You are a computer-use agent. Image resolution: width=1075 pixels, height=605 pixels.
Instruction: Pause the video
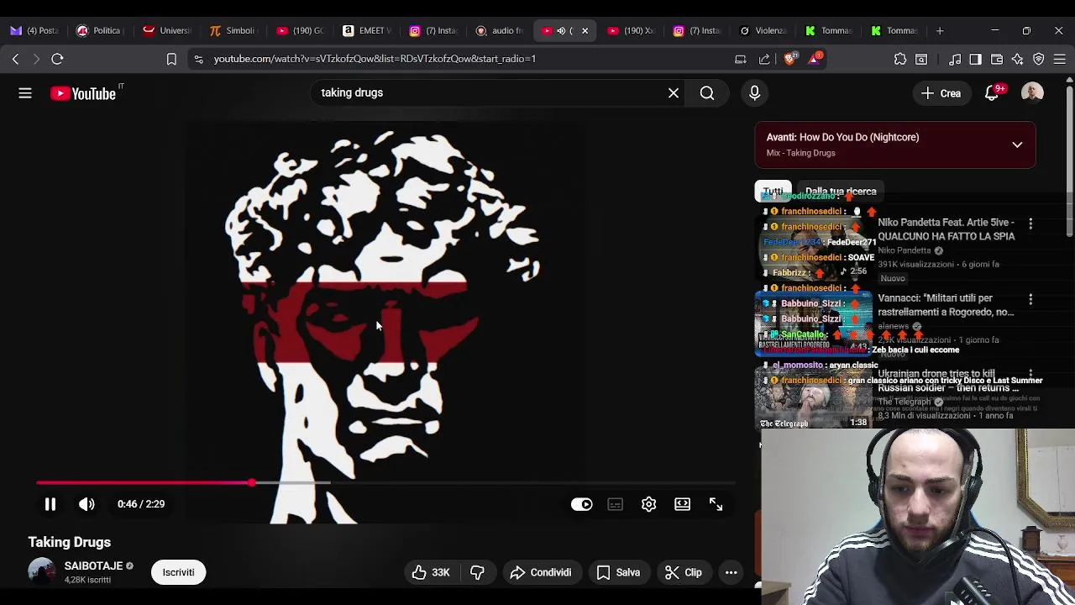tap(50, 504)
